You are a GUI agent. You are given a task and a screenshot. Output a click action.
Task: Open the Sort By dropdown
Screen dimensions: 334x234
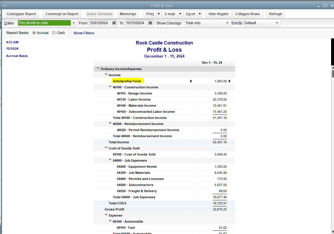(277, 23)
